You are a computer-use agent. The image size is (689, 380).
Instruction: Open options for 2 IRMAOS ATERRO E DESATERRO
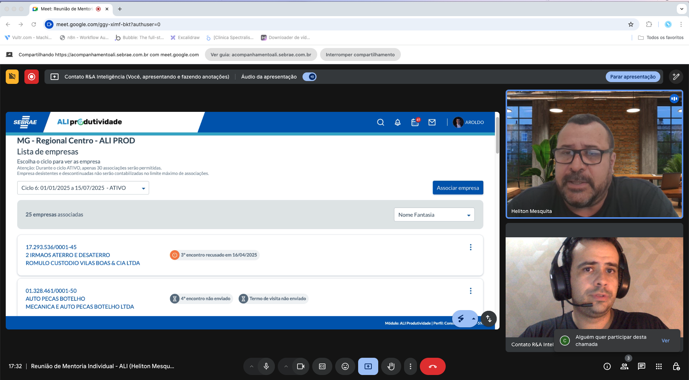(470, 247)
